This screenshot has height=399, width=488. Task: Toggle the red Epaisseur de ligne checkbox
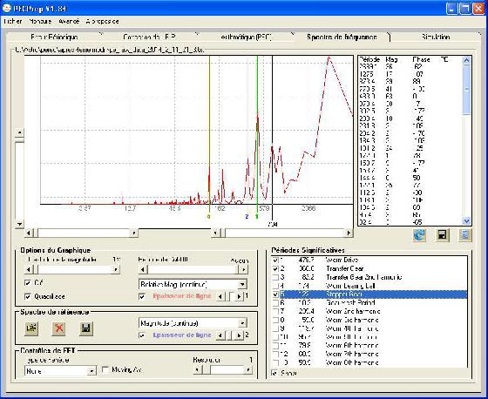click(142, 296)
